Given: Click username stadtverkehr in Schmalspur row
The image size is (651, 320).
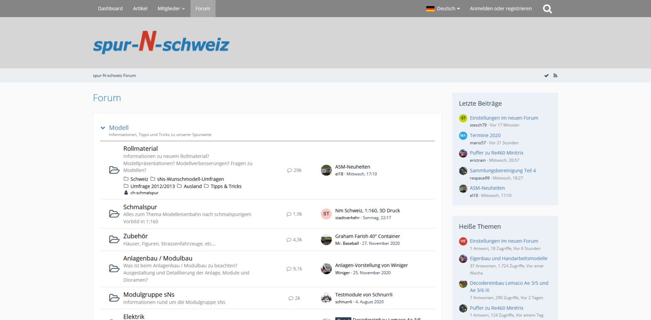Looking at the screenshot, I should (347, 217).
